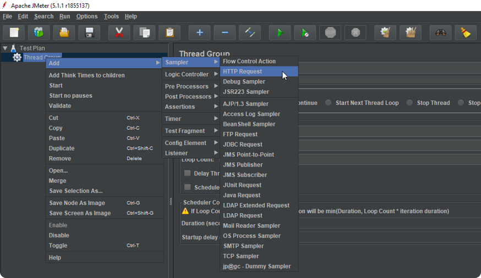Viewport: 481px width, 278px height.
Task: Click the Expand All plus icon
Action: click(x=200, y=32)
